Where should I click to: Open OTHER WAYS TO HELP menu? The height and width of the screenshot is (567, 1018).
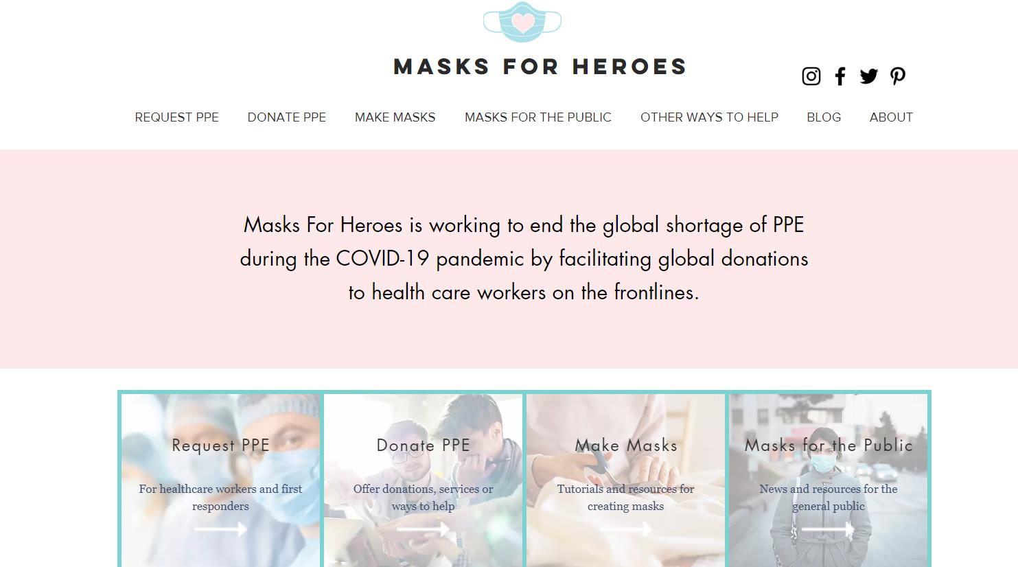click(709, 117)
